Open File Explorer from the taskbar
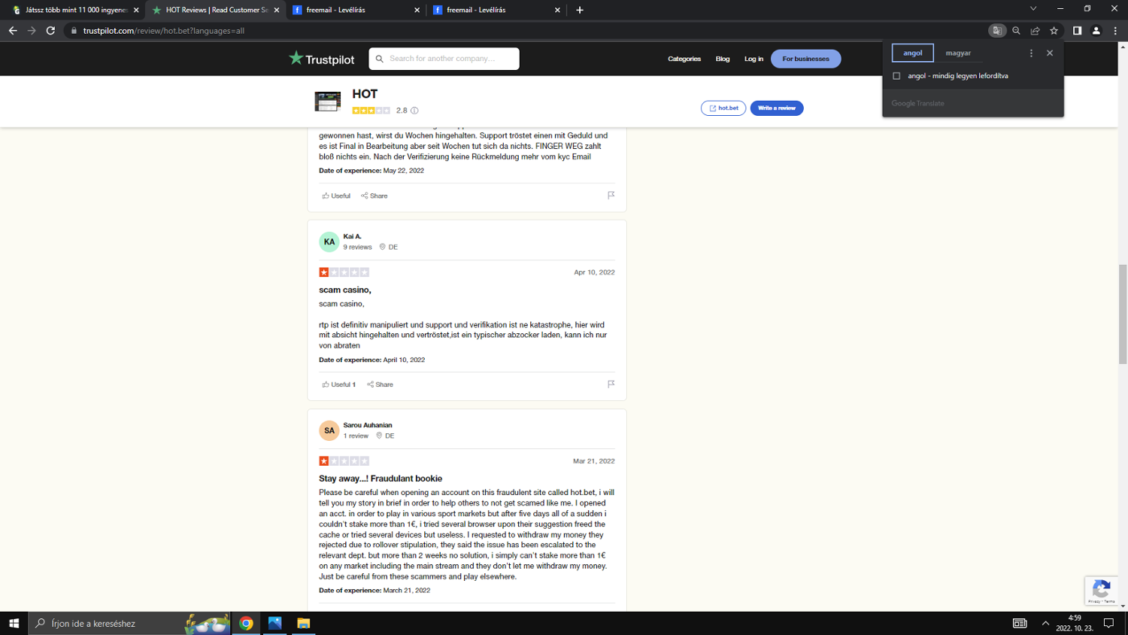1128x635 pixels. coord(303,623)
